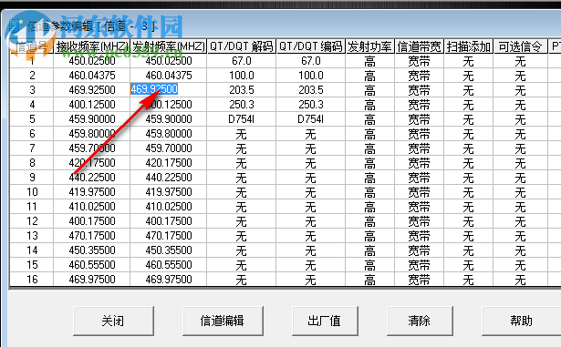Screen dimensions: 561x347
Task: Click channel 3 decode value 203.5
Action: click(x=242, y=90)
